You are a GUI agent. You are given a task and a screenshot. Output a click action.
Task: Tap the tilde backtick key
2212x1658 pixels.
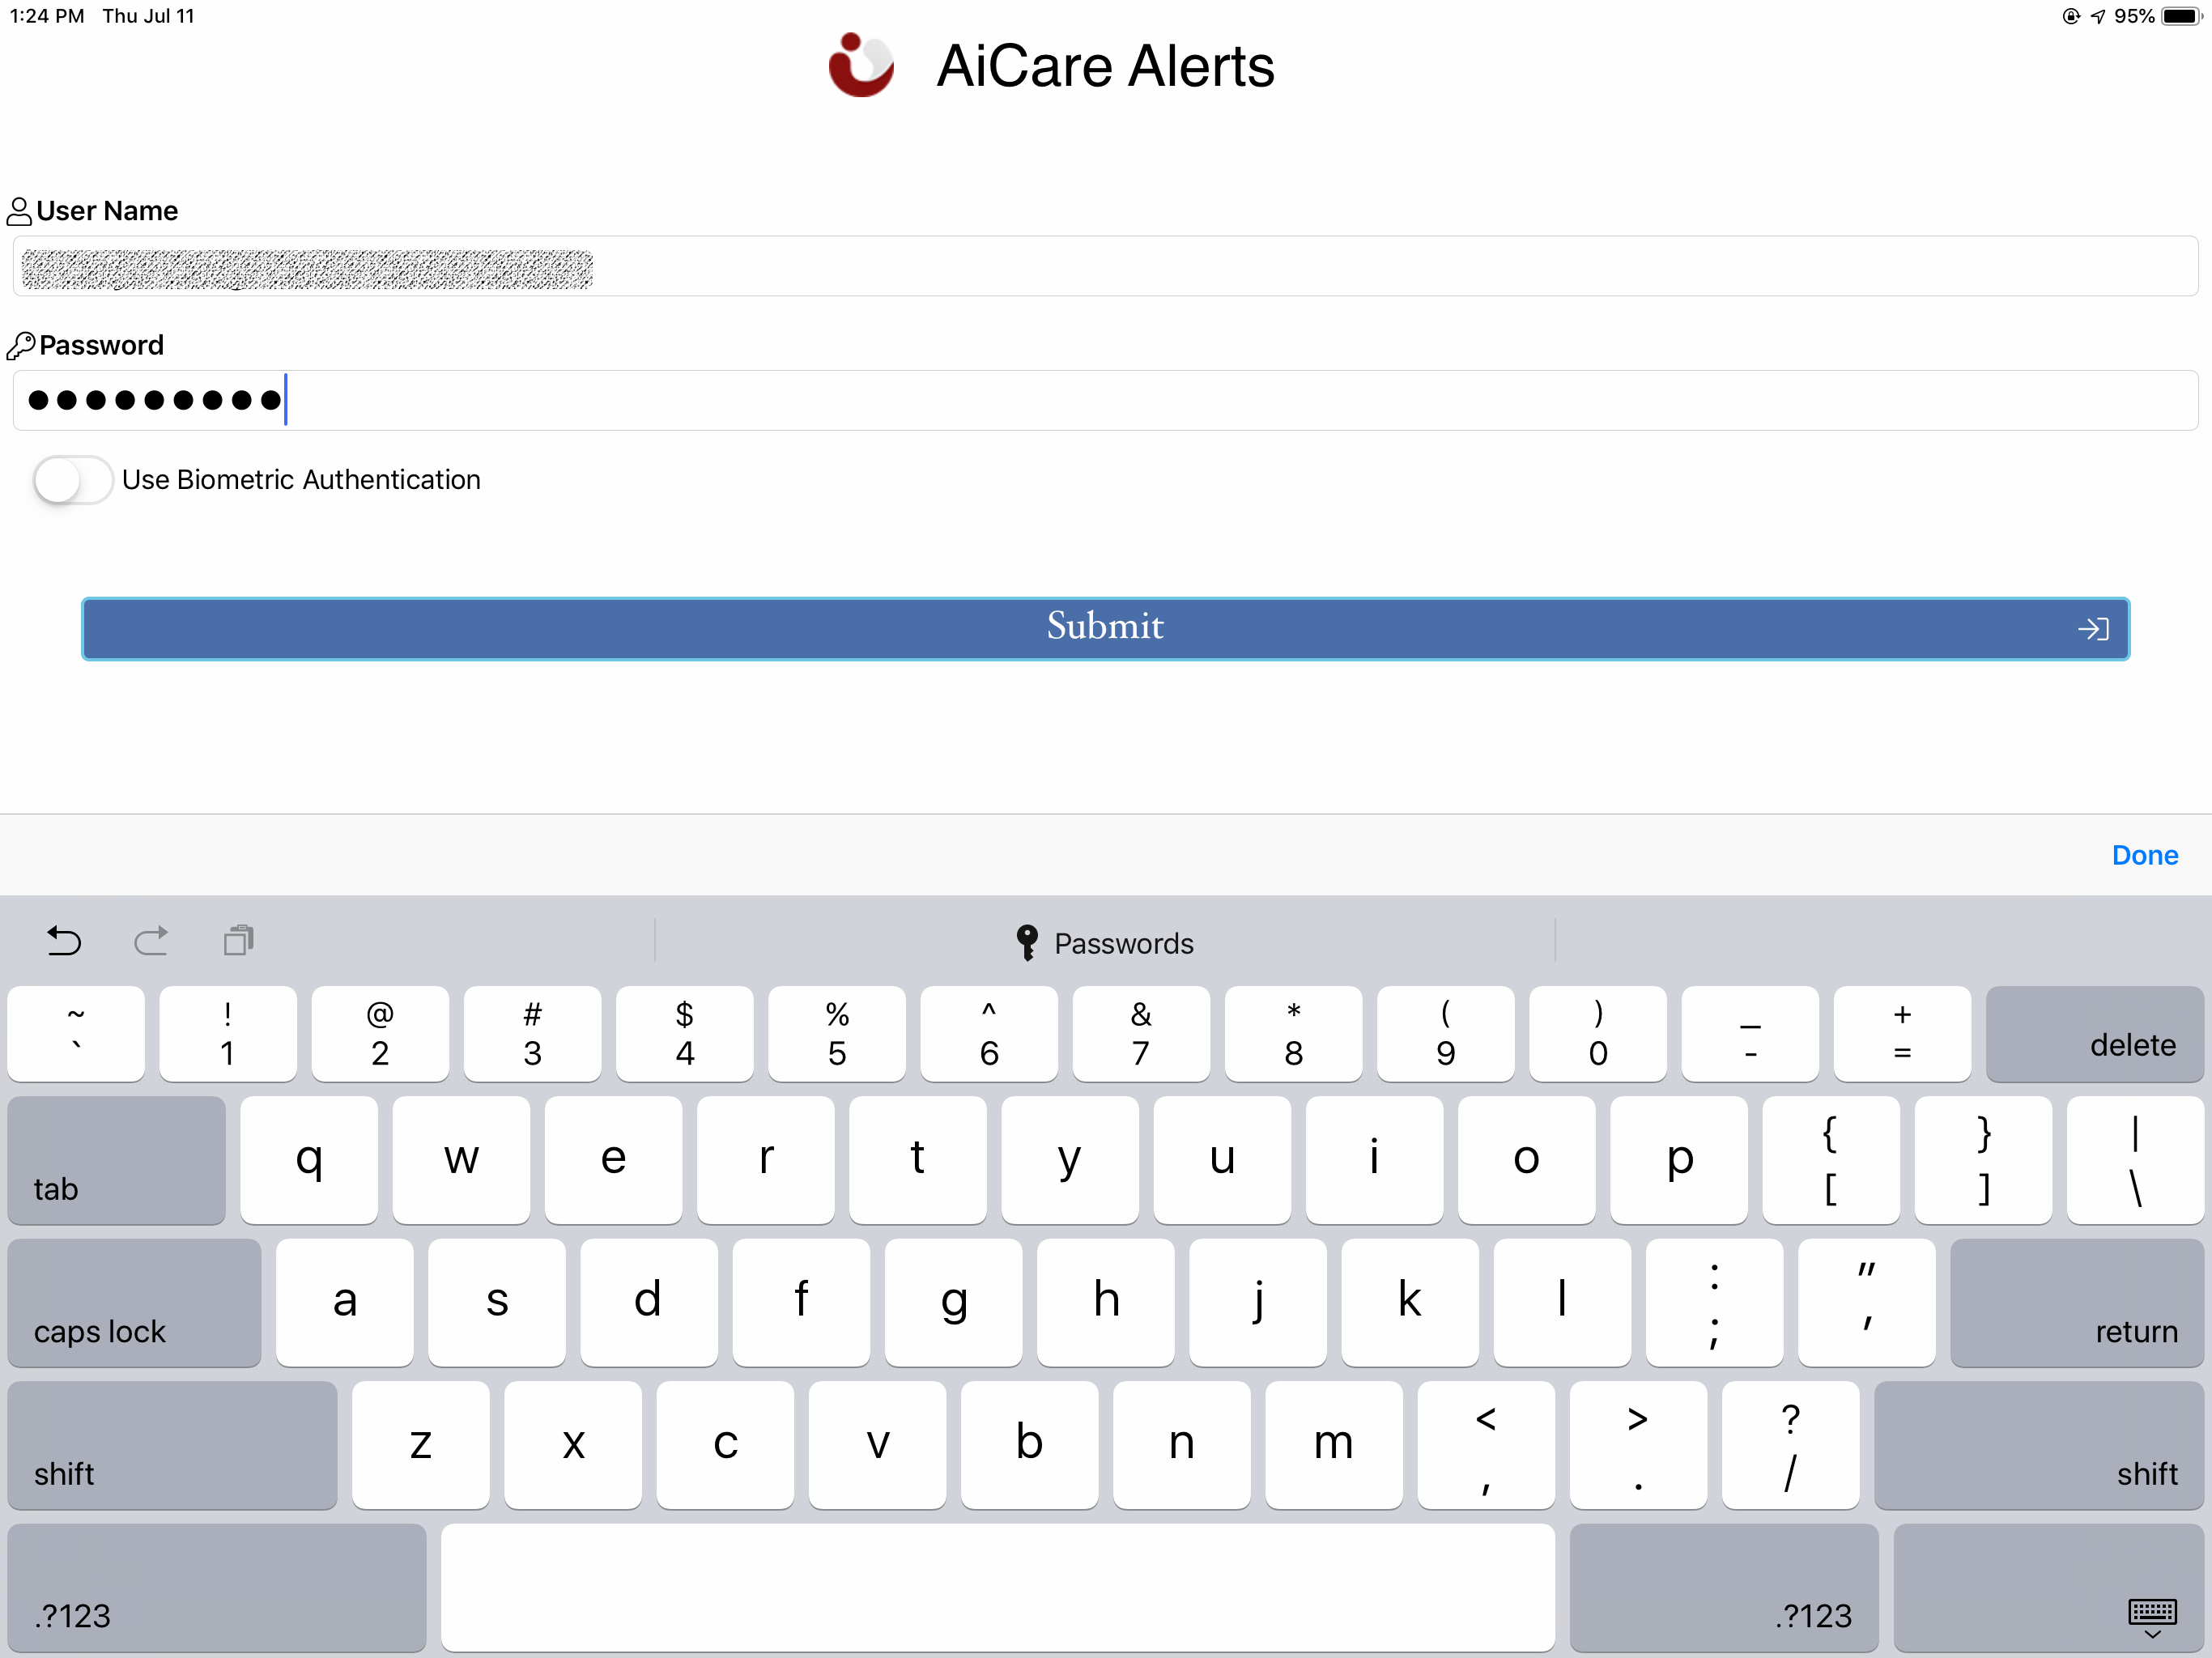[76, 1033]
